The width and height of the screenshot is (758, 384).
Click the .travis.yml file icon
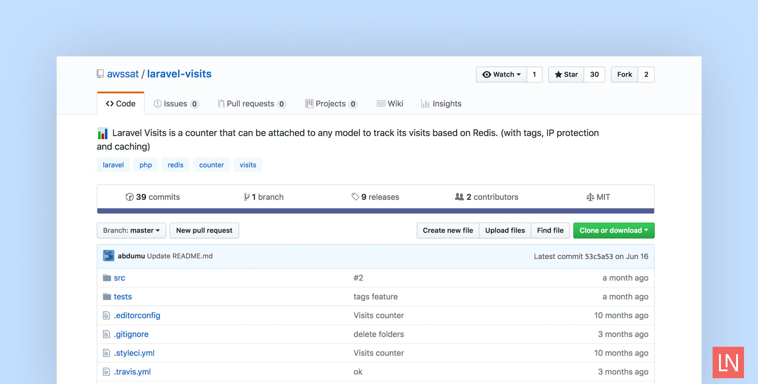point(107,372)
